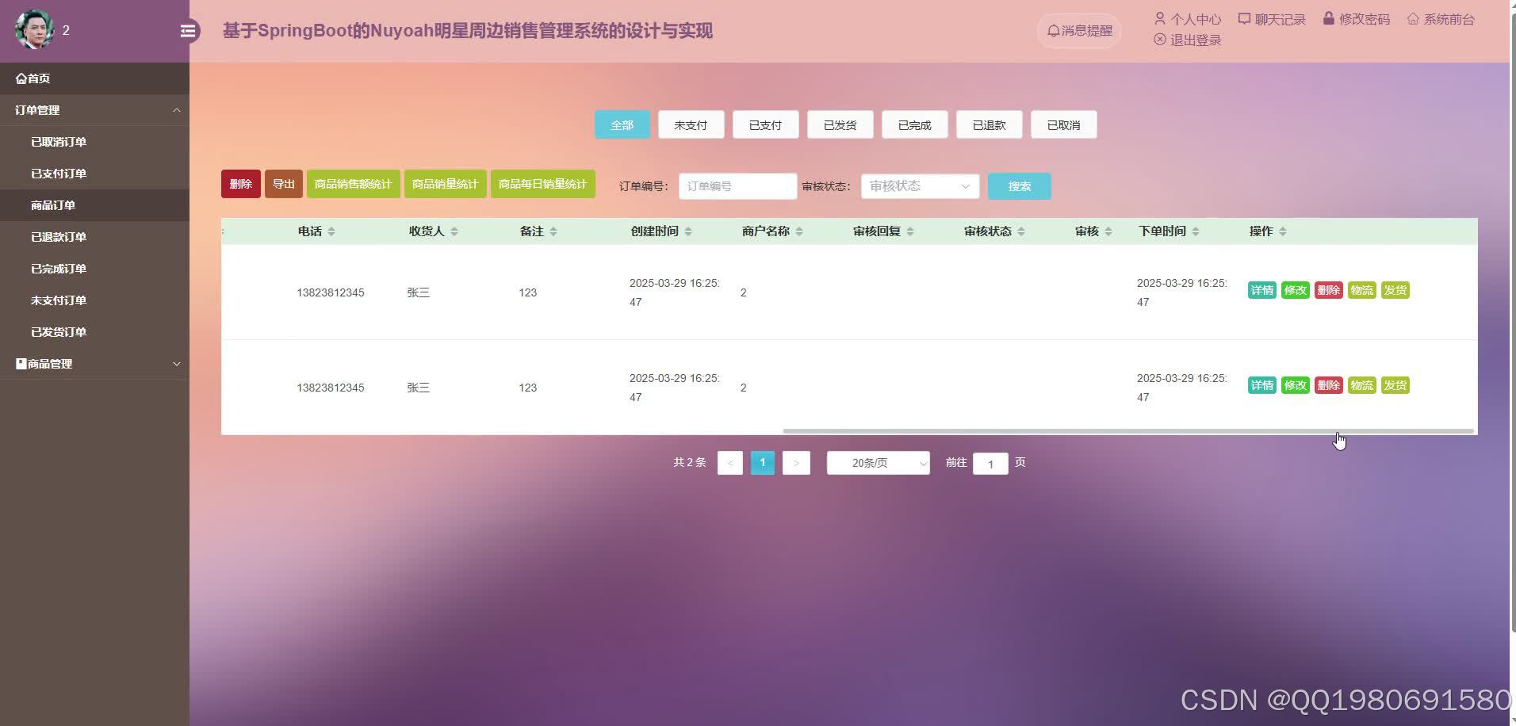The width and height of the screenshot is (1516, 726).
Task: Open 商品销售额统计 statistics
Action: [353, 183]
